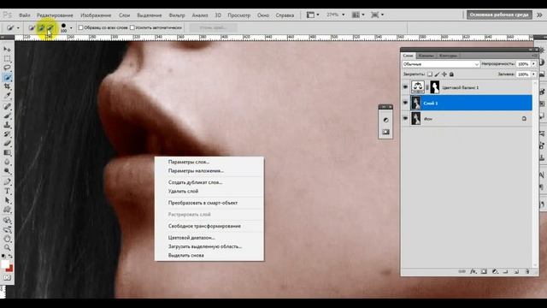The height and width of the screenshot is (308, 547).
Task: Select the Pen tool
Action: click(7, 182)
